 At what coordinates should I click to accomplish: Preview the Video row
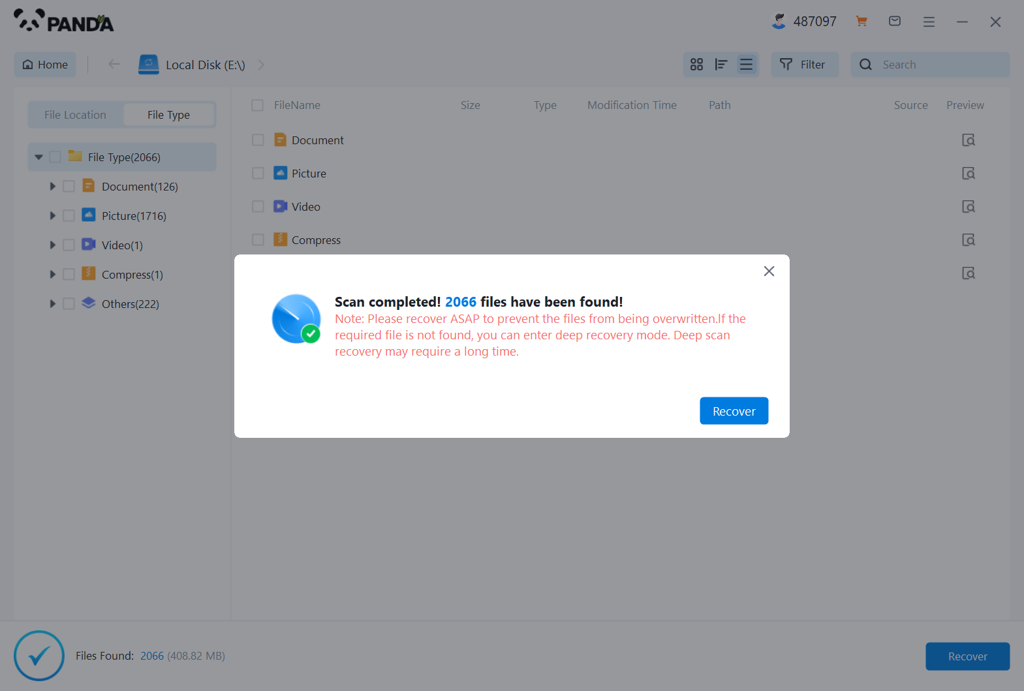(x=969, y=207)
